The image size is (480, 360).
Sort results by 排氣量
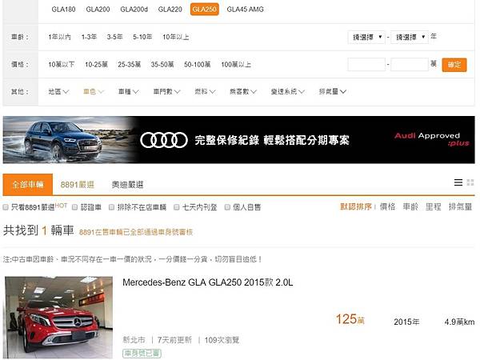[460, 207]
